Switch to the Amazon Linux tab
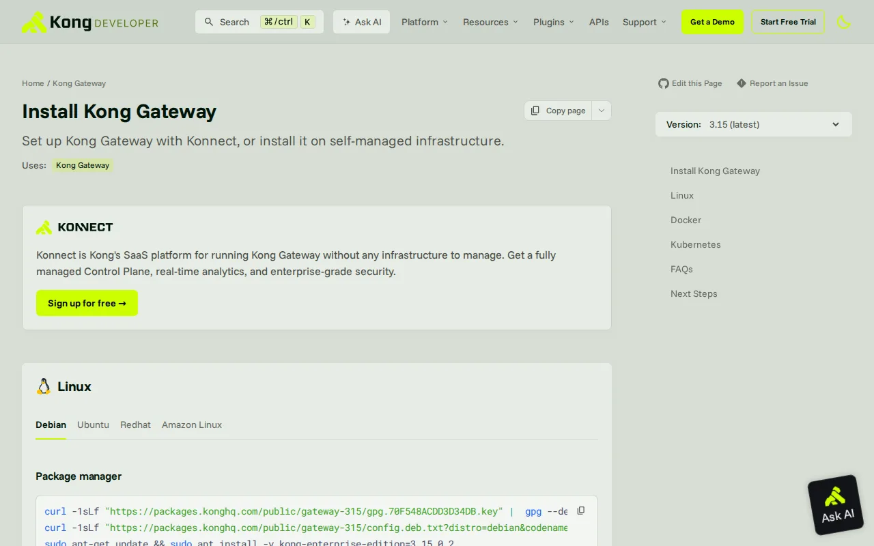Viewport: 874px width, 546px height. [x=192, y=425]
